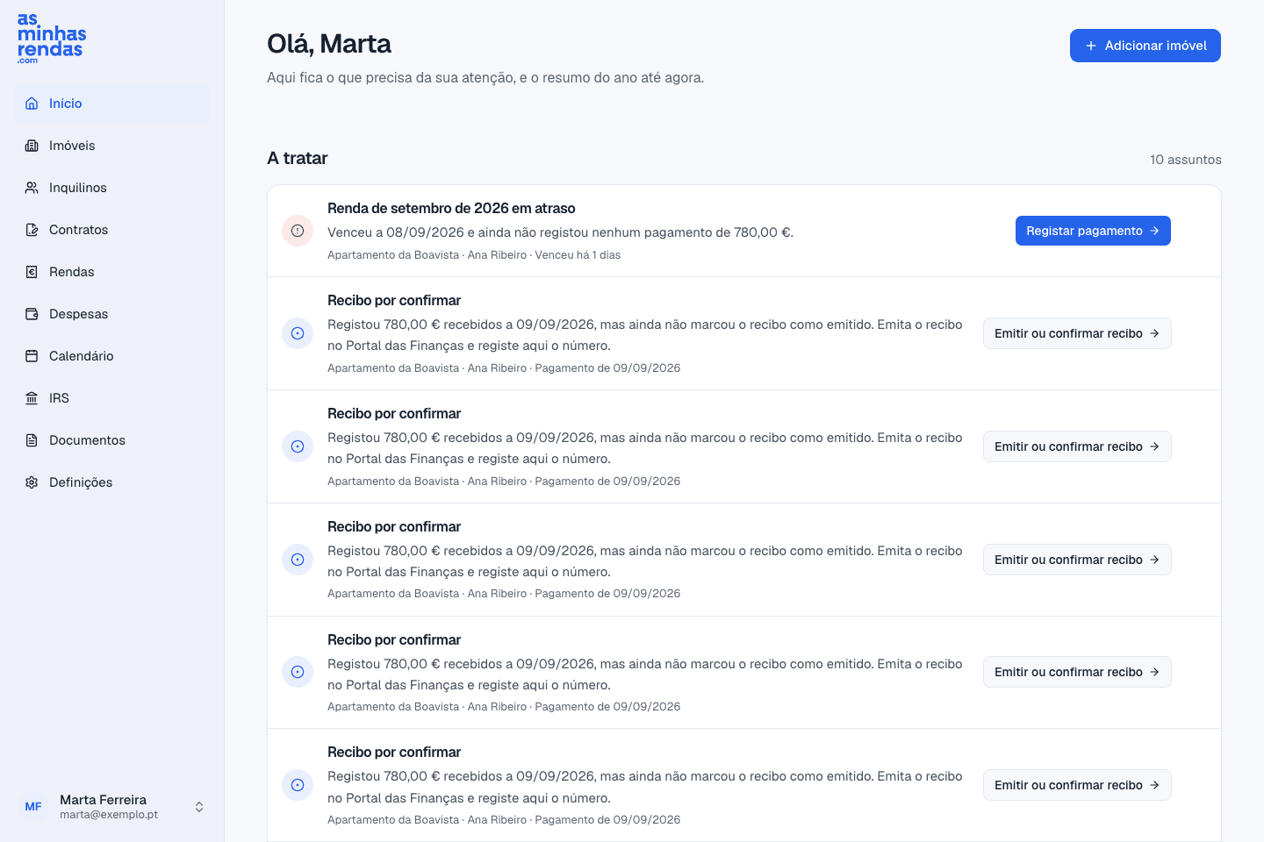Click the Início house icon
1264x842 pixels.
pos(32,103)
